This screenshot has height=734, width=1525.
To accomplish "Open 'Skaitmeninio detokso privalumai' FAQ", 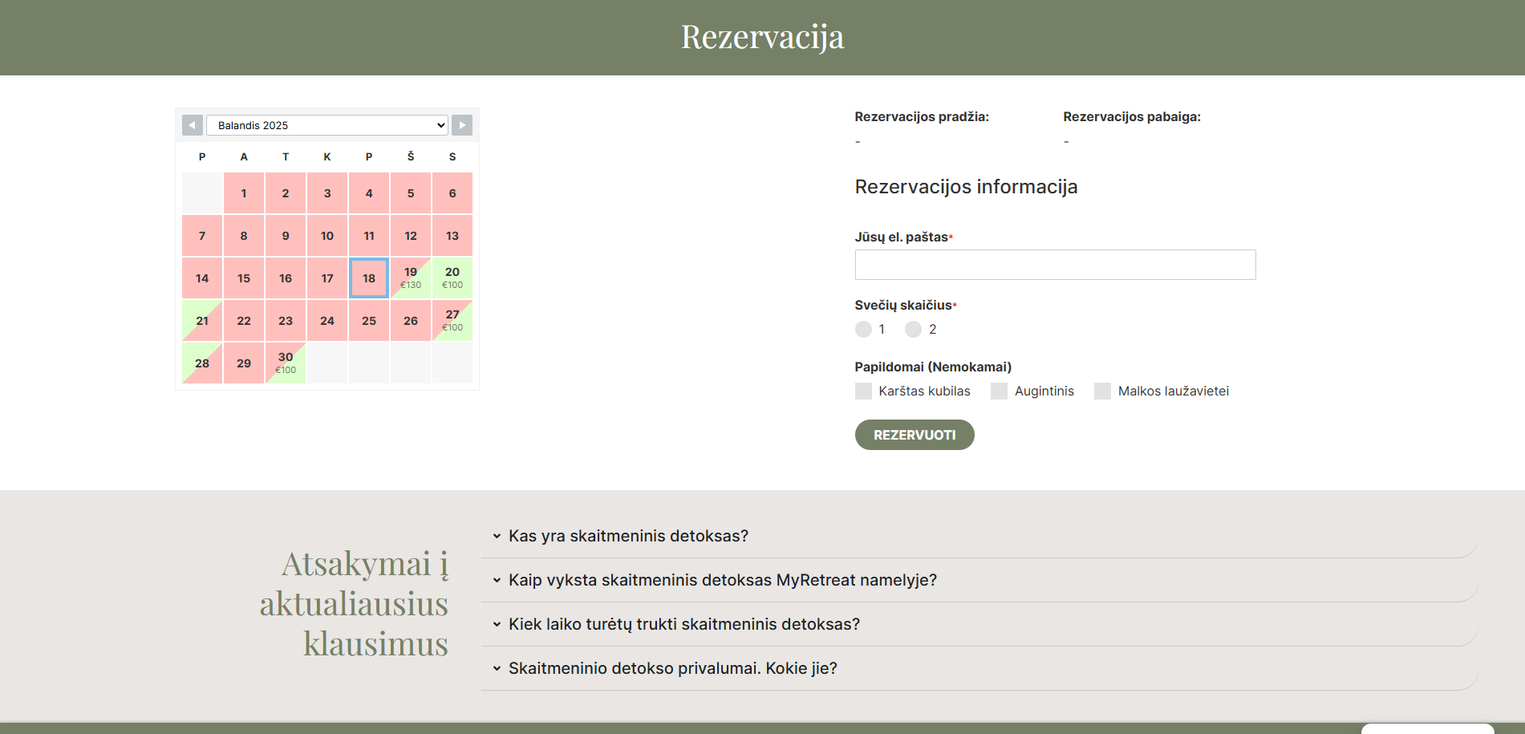I will click(x=672, y=668).
